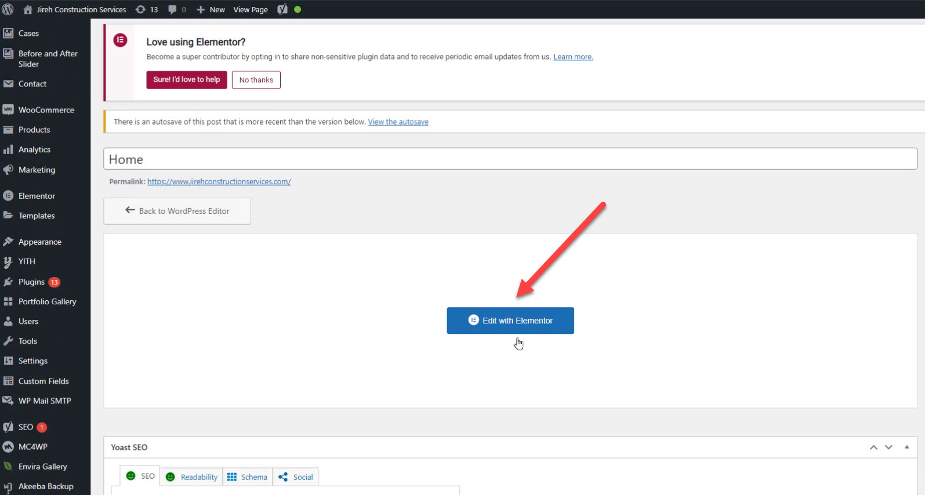Click the Custom Fields sidebar icon
This screenshot has width=925, height=495.
point(8,381)
